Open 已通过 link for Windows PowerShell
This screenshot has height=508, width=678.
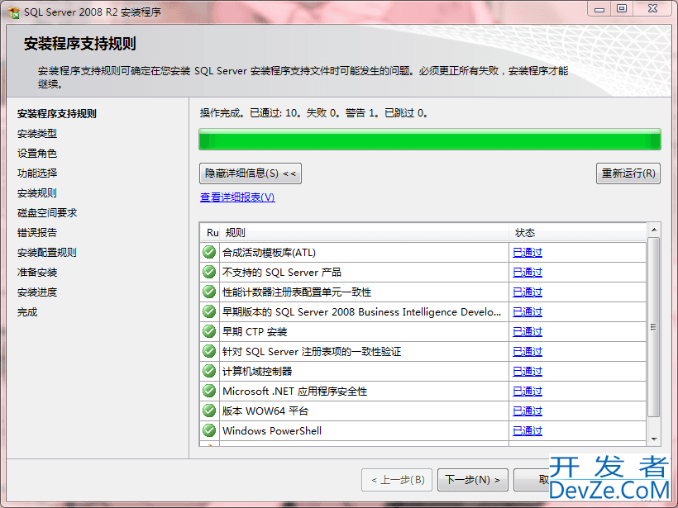point(527,430)
